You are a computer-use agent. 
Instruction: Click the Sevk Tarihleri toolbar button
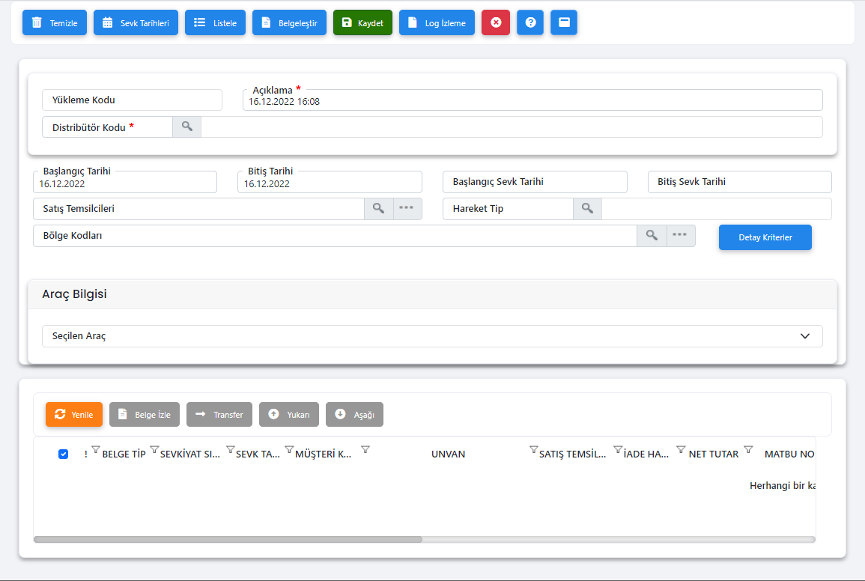point(136,23)
